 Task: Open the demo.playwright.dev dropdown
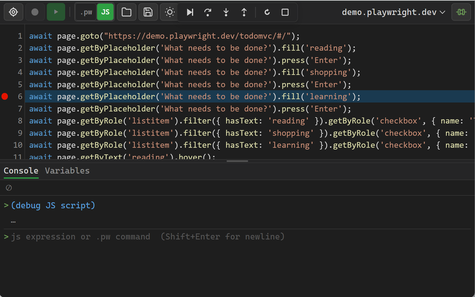393,12
